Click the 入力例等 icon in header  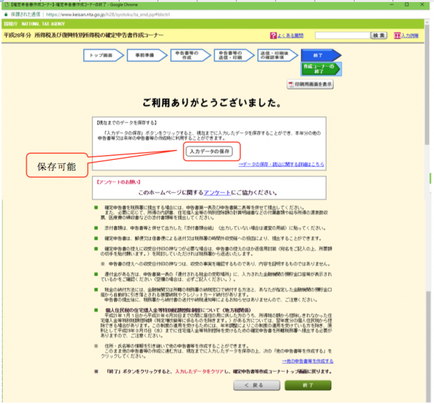click(397, 35)
